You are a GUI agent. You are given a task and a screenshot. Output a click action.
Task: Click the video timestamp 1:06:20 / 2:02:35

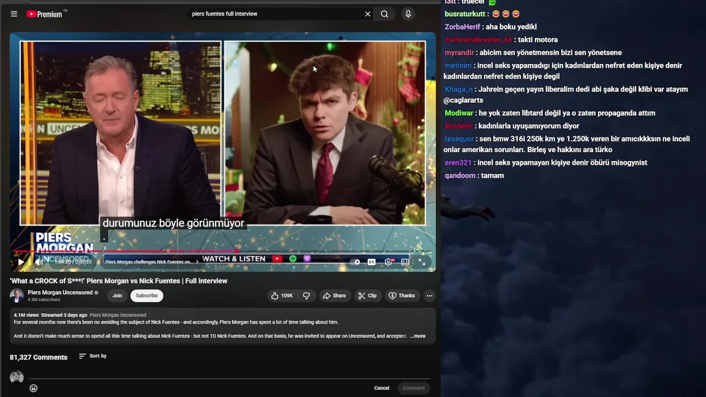[73, 262]
